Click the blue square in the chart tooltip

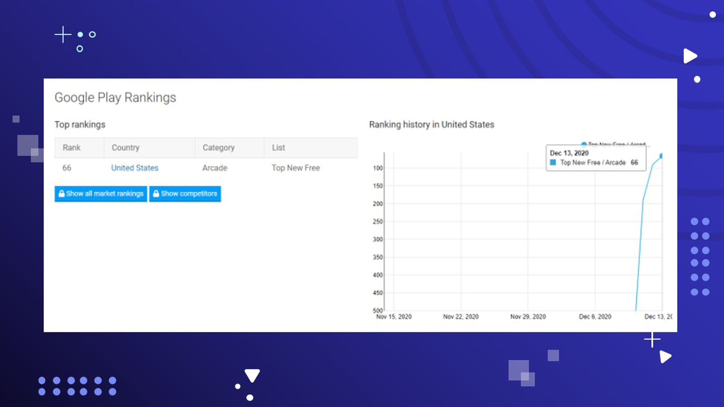(553, 162)
